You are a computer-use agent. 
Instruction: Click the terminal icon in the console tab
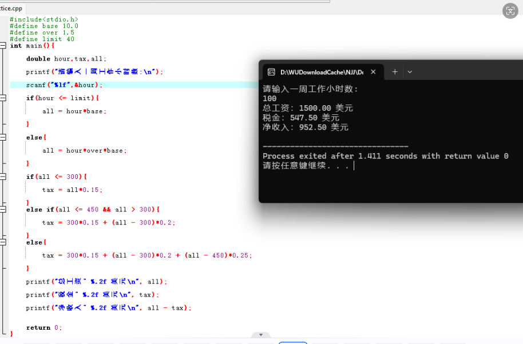click(x=271, y=72)
